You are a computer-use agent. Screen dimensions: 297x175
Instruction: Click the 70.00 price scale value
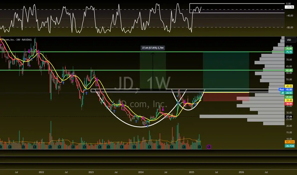pos(289,60)
